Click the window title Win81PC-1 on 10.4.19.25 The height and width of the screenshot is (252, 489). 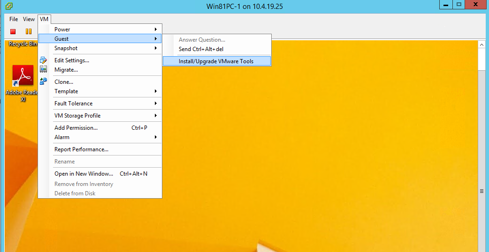tap(244, 6)
